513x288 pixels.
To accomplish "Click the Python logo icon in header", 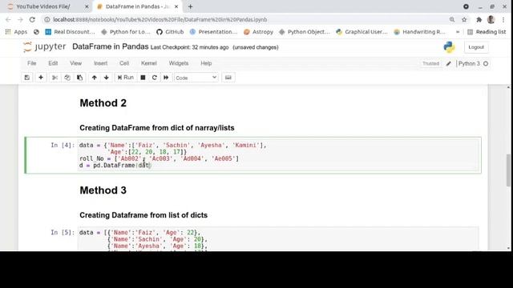I will 449,47.
